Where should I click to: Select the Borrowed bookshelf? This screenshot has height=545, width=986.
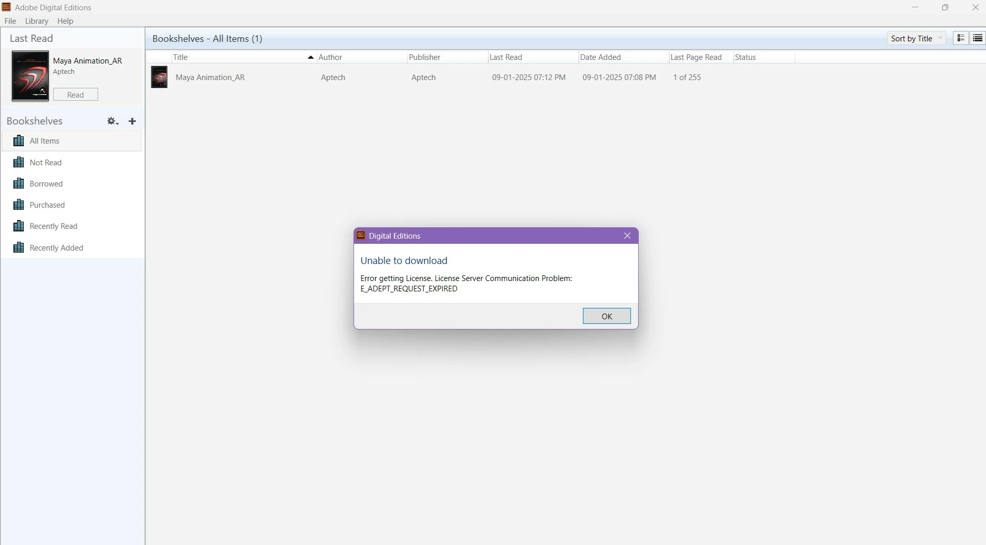click(x=72, y=183)
